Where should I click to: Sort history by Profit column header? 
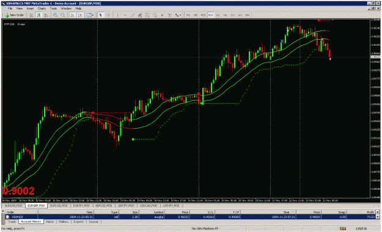click(x=361, y=212)
